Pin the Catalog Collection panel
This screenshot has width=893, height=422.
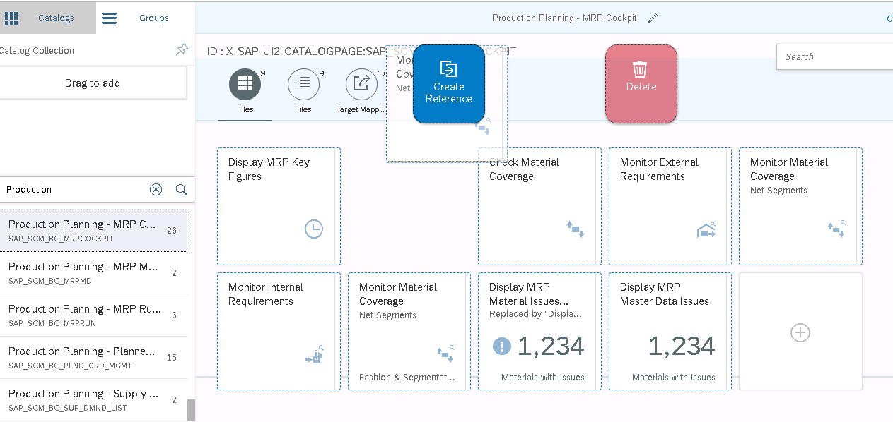(x=182, y=50)
